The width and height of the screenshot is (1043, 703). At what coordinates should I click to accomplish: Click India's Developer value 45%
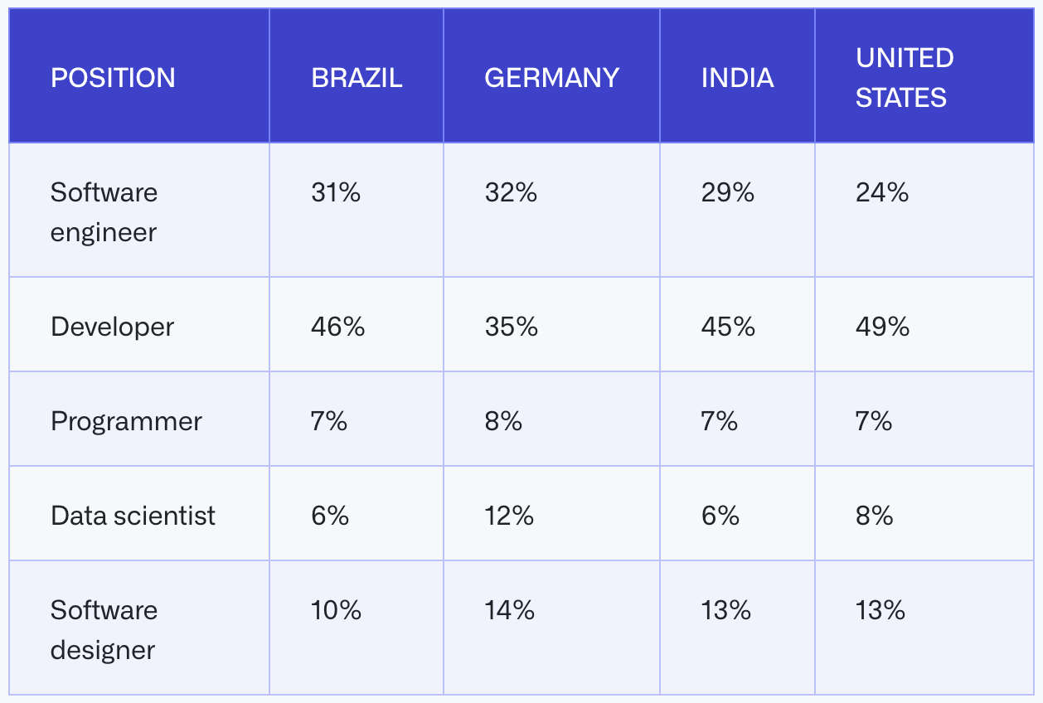pos(728,327)
